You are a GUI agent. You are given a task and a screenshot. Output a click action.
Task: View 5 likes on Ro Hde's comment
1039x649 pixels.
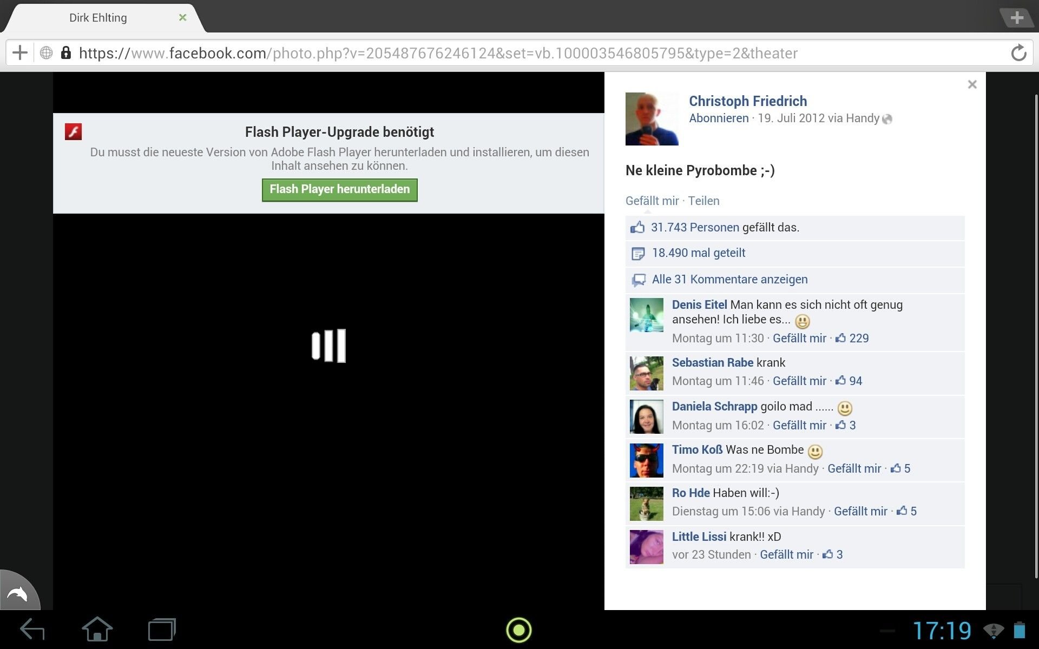907,511
